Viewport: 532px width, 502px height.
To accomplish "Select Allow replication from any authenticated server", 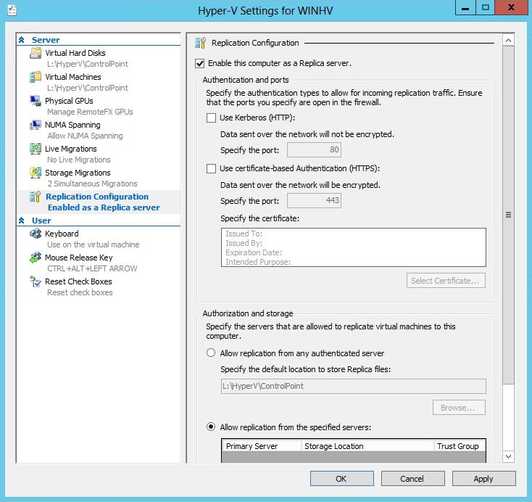I will tap(211, 353).
